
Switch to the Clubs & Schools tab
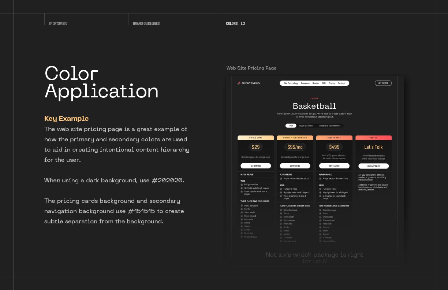pyautogui.click(x=306, y=126)
